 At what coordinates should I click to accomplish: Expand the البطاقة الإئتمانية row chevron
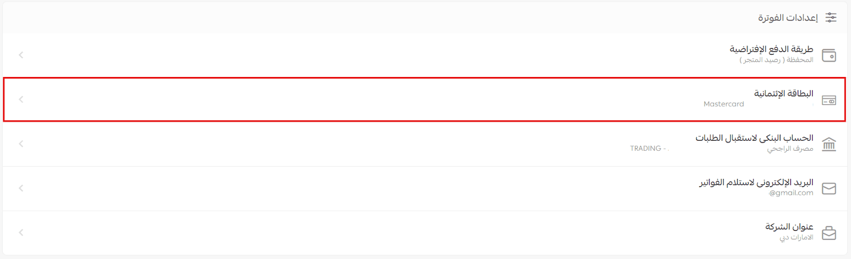click(x=21, y=99)
